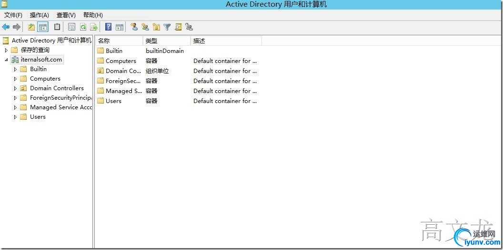The image size is (503, 250).
Task: Click the Users folder icon in list pane
Action: (x=101, y=101)
